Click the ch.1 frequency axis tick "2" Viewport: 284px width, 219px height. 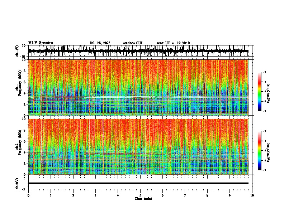tap(25, 104)
